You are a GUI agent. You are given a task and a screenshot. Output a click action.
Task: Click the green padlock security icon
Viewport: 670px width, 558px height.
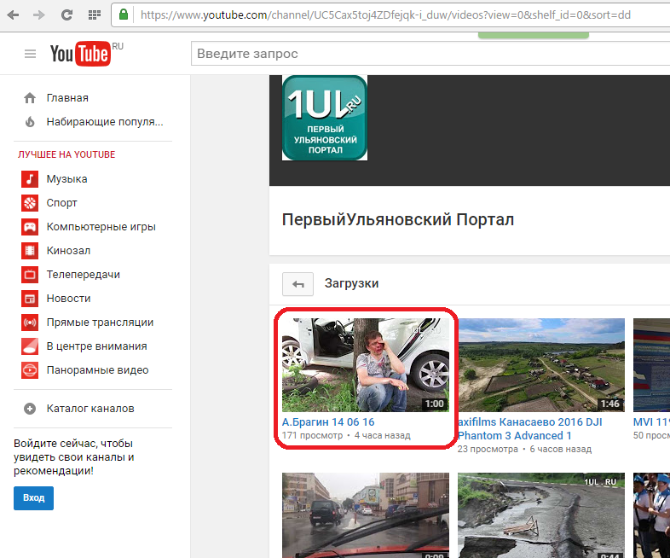[x=124, y=15]
